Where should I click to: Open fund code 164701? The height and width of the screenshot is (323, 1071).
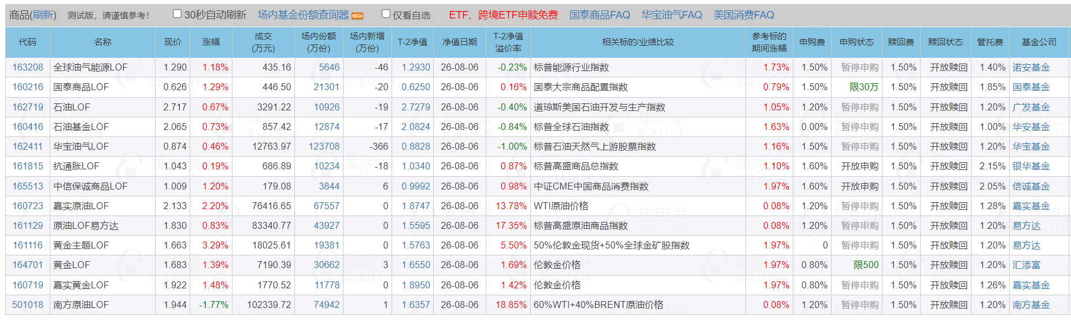click(x=28, y=265)
